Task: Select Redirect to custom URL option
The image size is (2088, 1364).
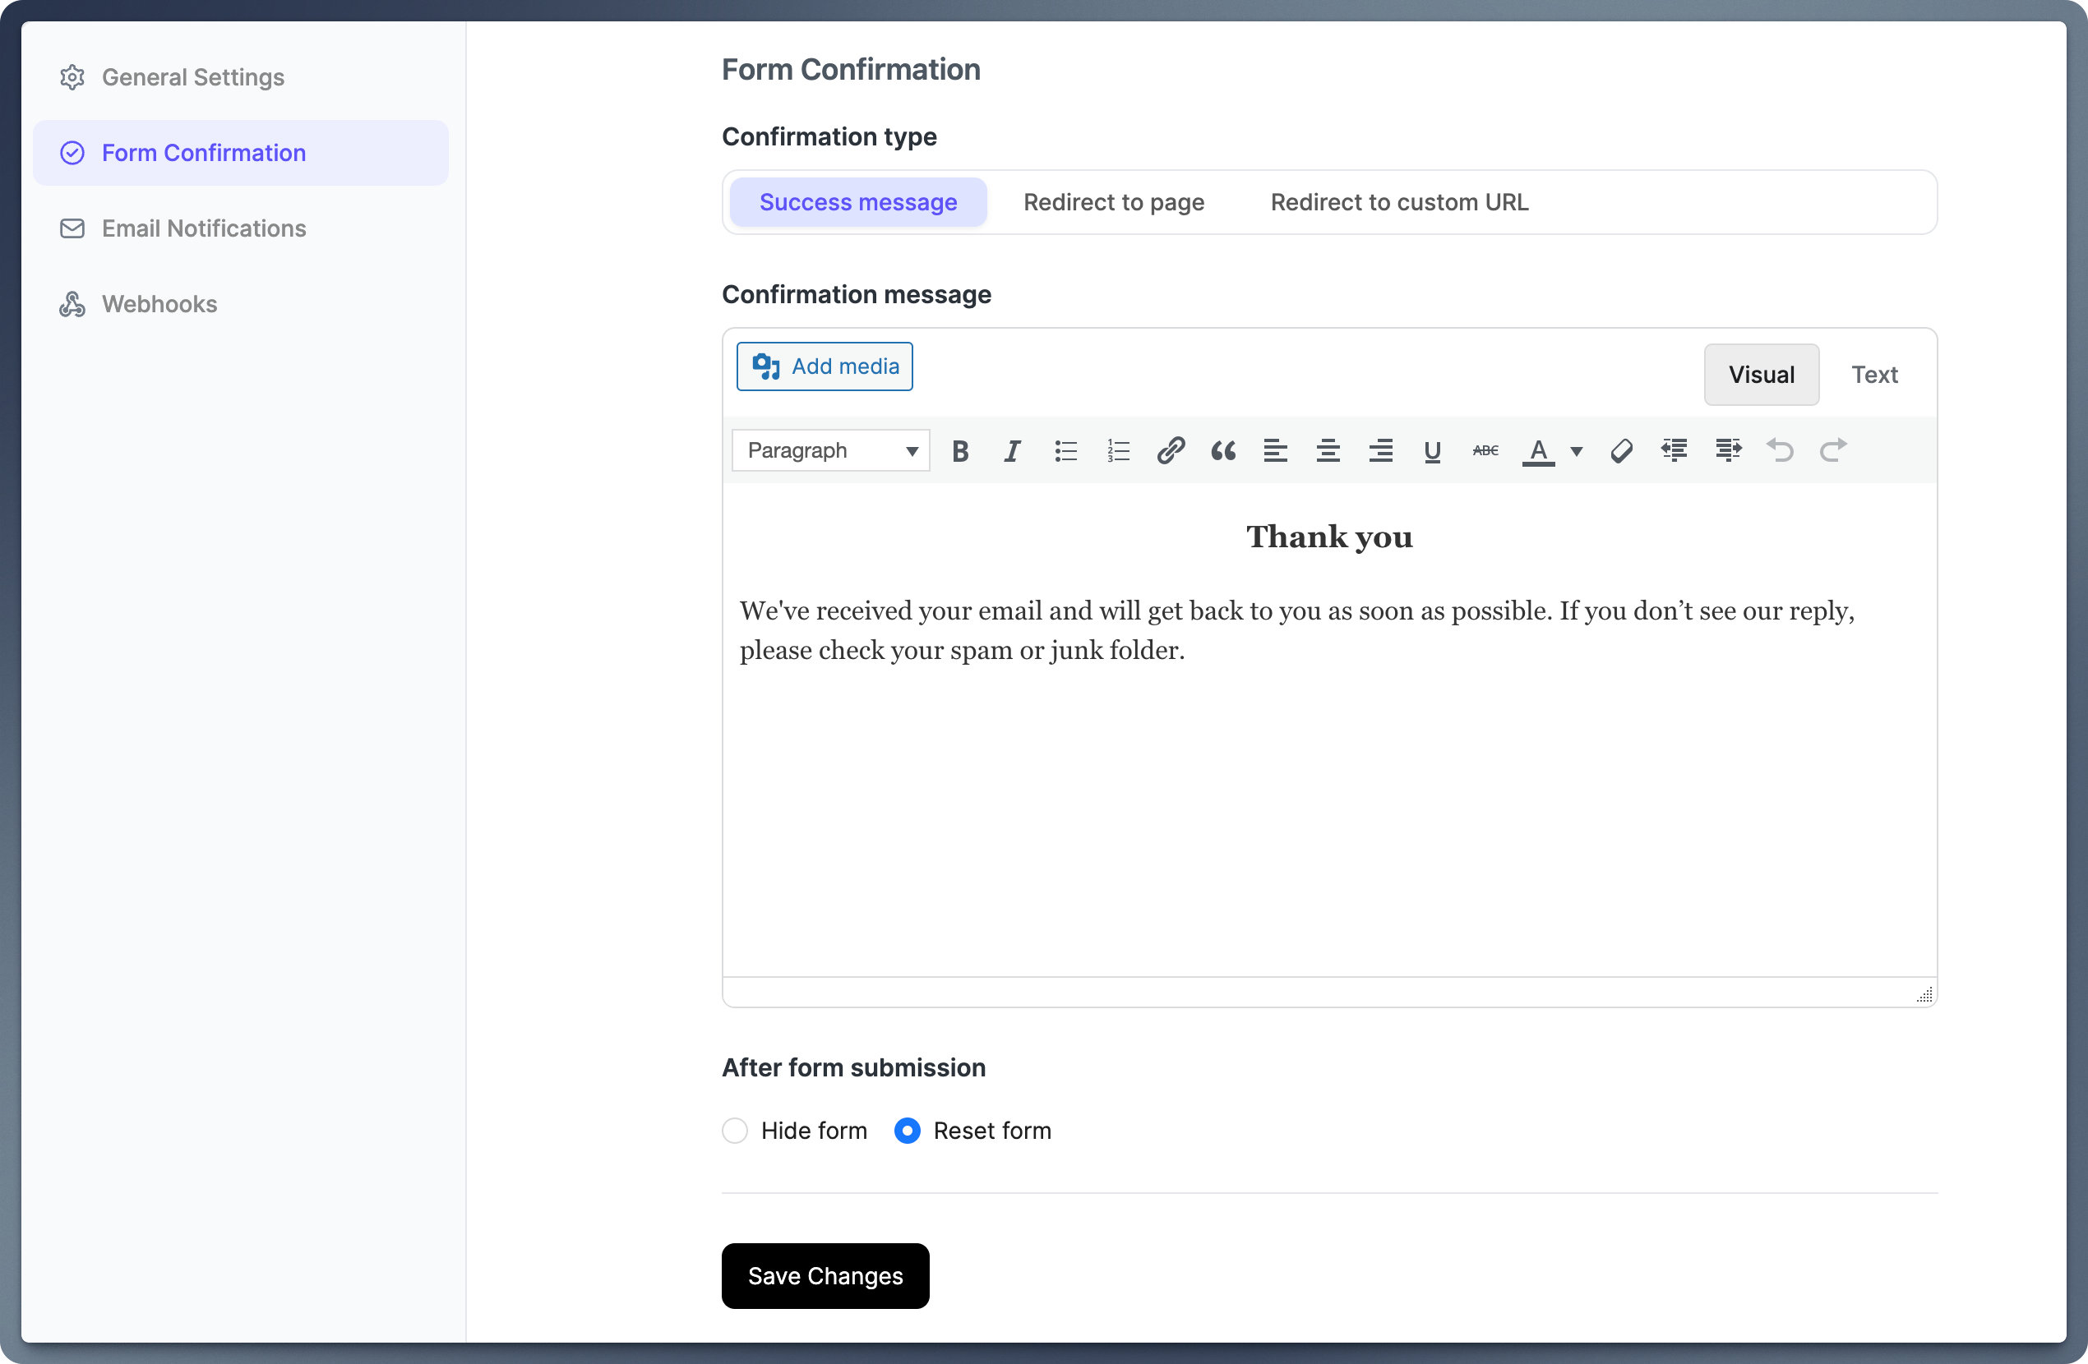Action: [1399, 203]
